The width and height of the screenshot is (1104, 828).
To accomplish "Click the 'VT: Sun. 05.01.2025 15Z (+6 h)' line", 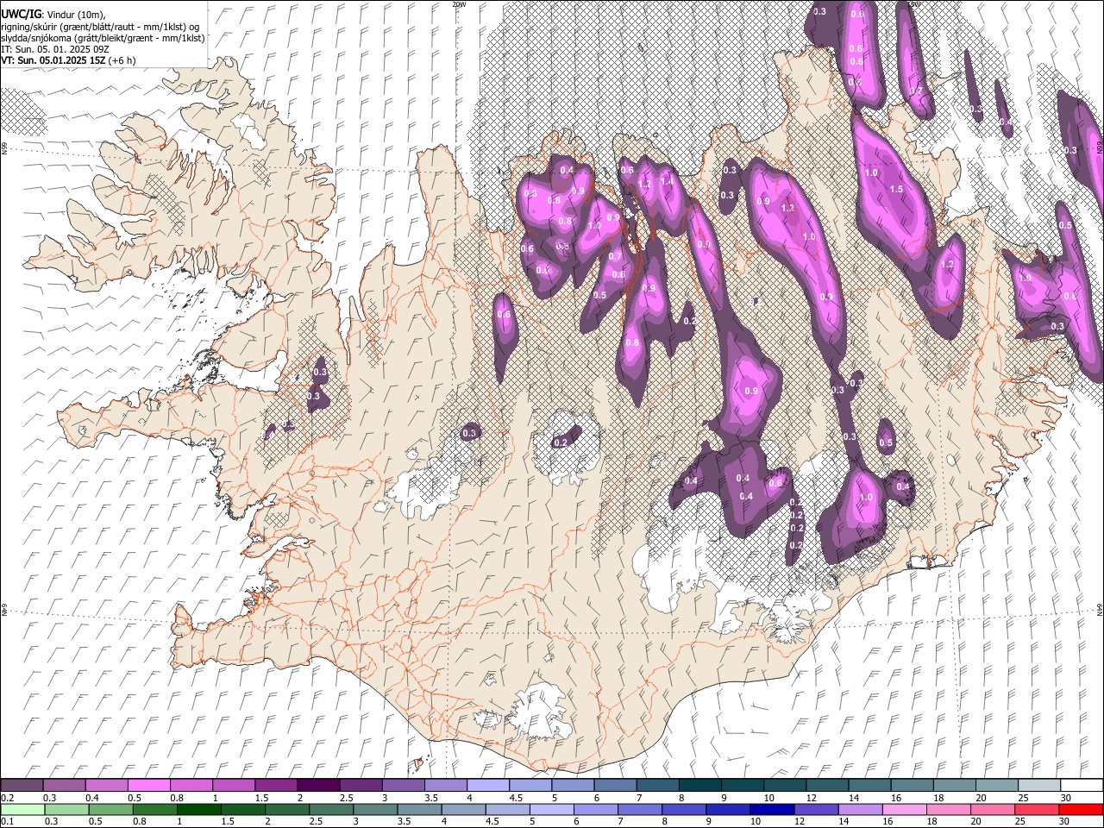I will coord(66,60).
